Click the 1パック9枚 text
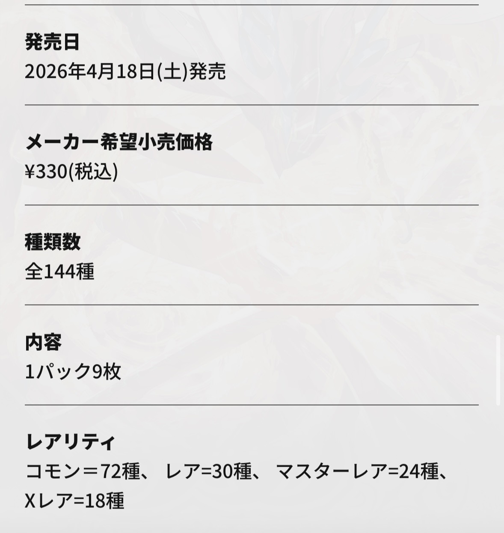Image resolution: width=504 pixels, height=533 pixels. pos(73,372)
